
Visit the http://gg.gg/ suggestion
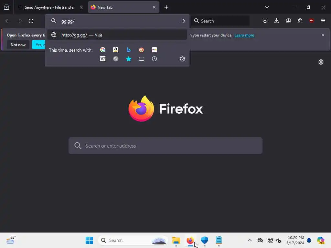click(117, 35)
